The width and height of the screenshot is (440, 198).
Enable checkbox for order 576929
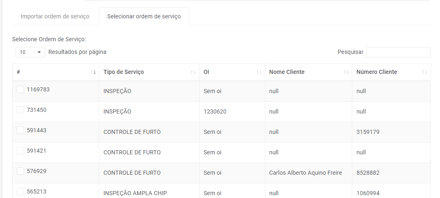[x=20, y=171]
